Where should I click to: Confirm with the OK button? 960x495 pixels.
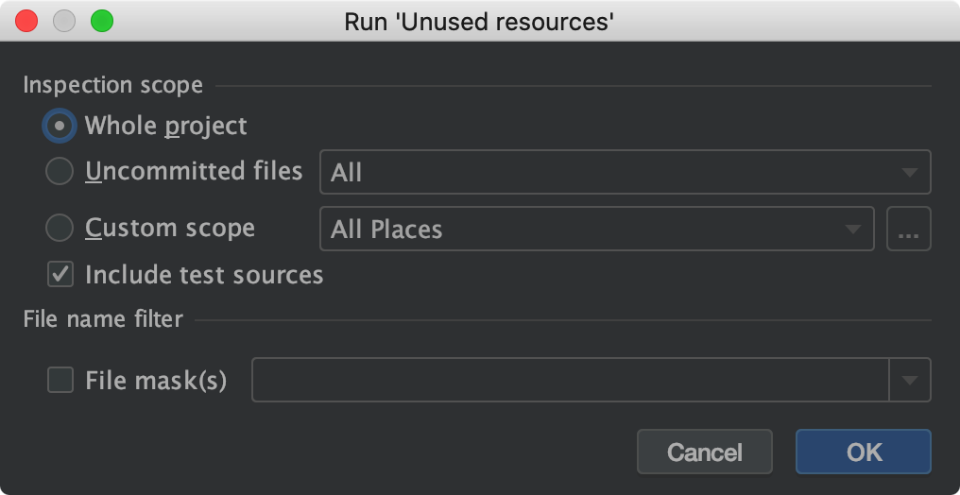click(x=863, y=452)
